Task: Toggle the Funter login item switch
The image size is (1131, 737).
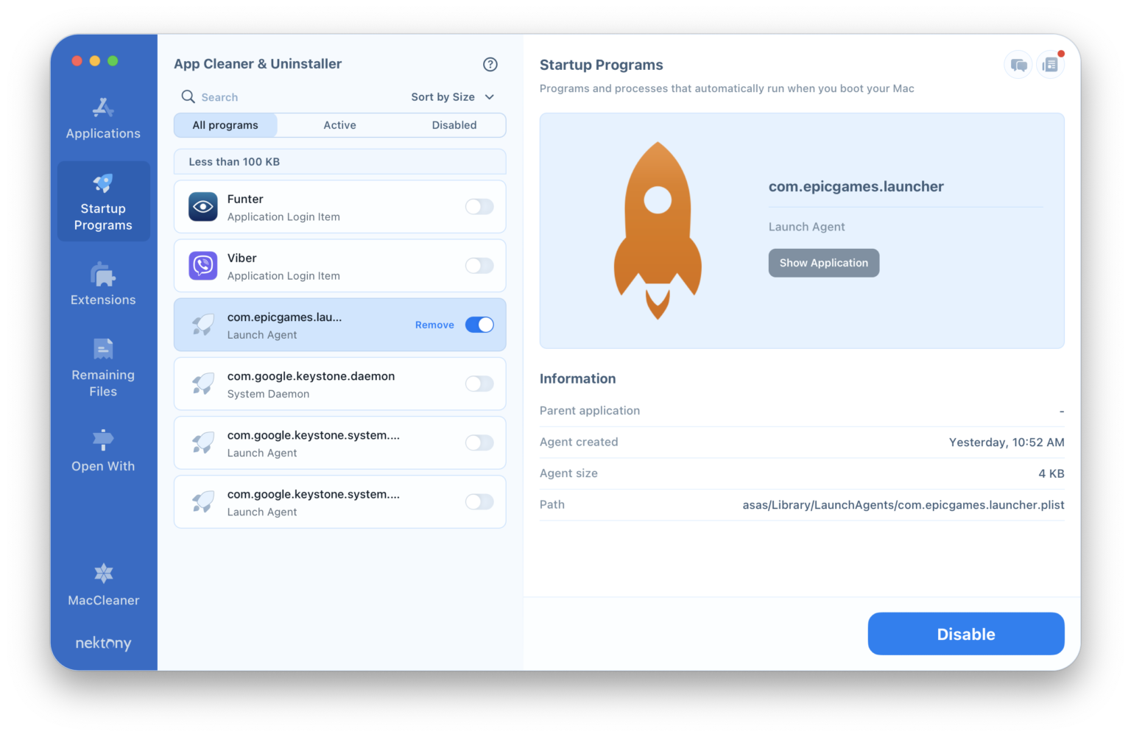Action: 479,207
